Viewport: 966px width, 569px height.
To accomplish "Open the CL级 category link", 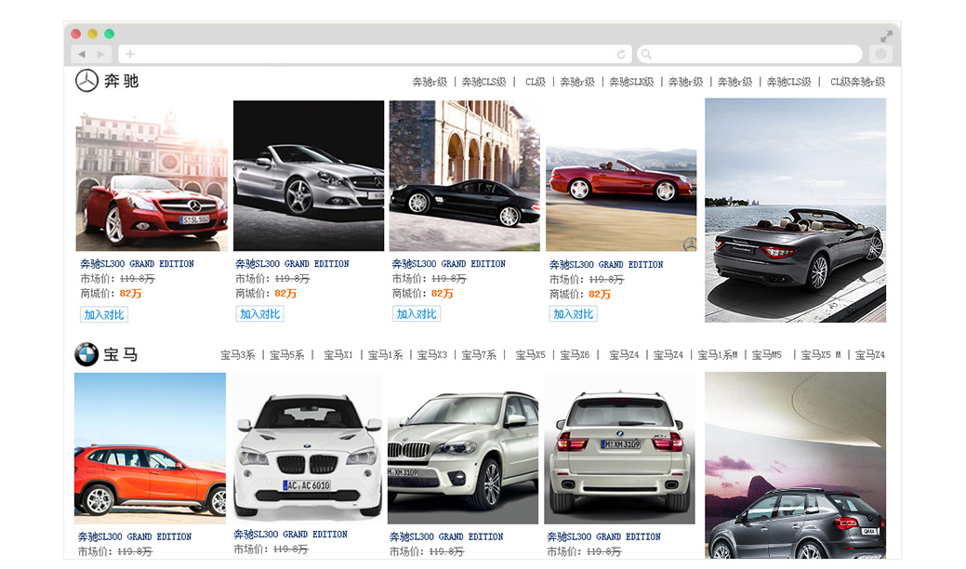I will 535,82.
